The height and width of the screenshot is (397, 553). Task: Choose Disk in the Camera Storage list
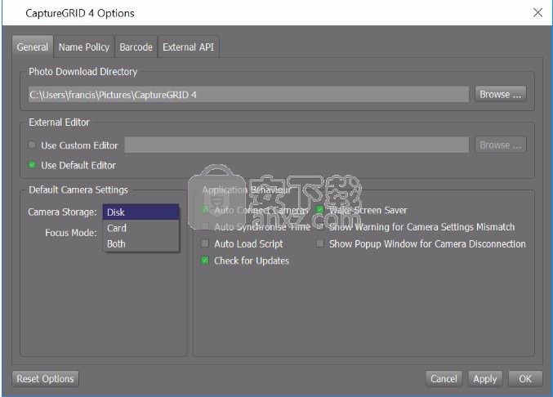[x=141, y=212]
